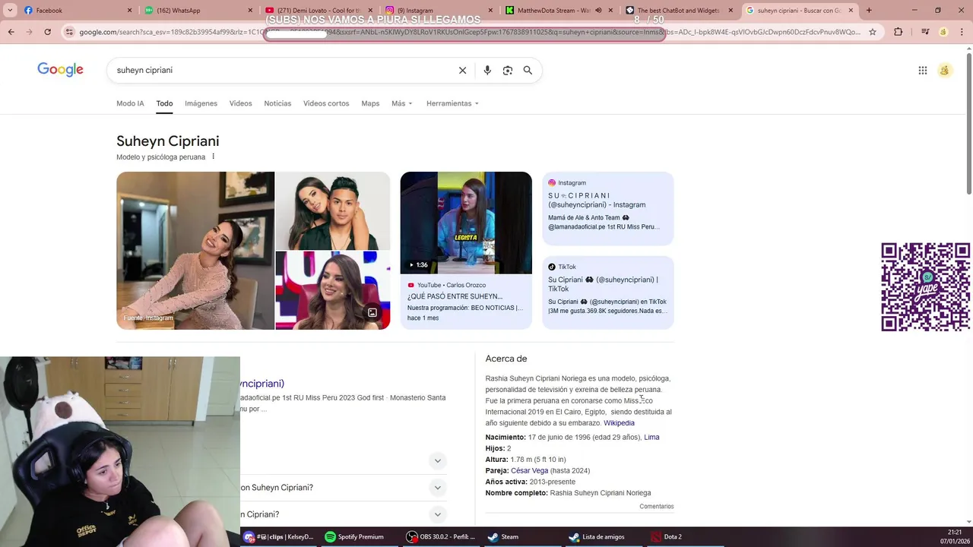Open the Lima birthplace link
Viewport: 973px width, 547px height.
click(651, 437)
